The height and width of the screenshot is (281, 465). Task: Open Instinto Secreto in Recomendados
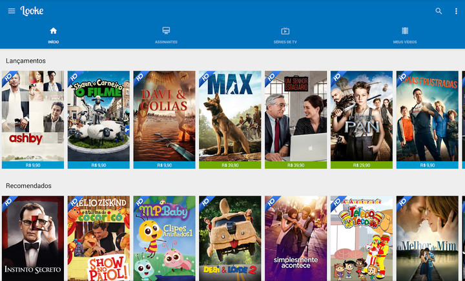[x=33, y=238]
